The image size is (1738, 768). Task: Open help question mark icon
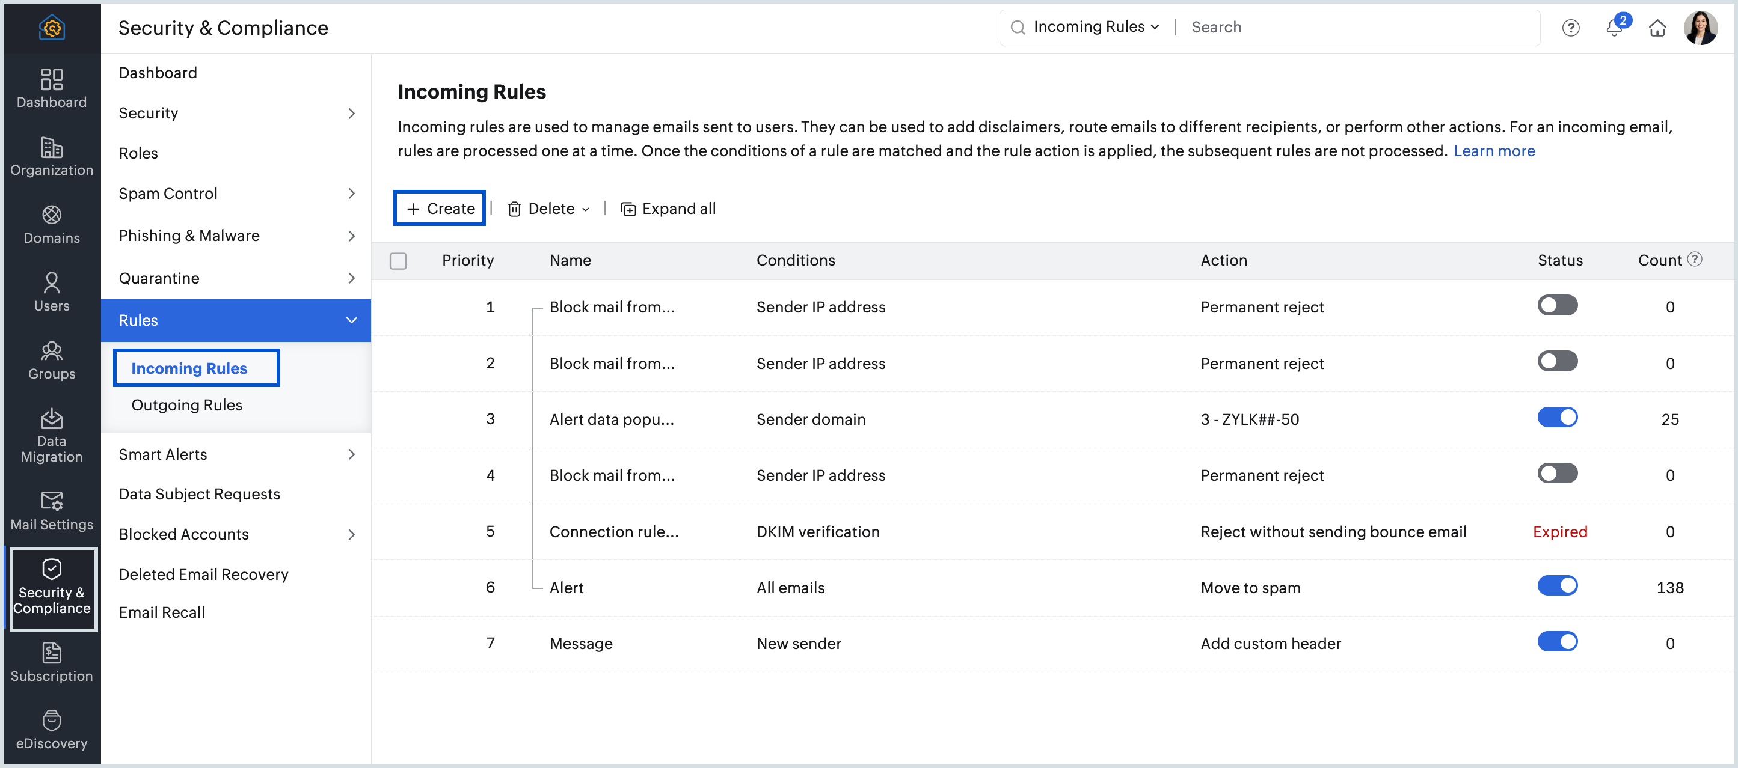[1570, 28]
